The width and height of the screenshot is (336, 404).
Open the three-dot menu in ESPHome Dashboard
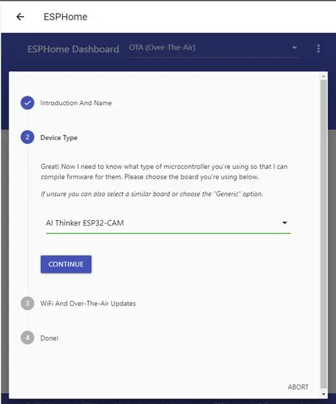318,48
